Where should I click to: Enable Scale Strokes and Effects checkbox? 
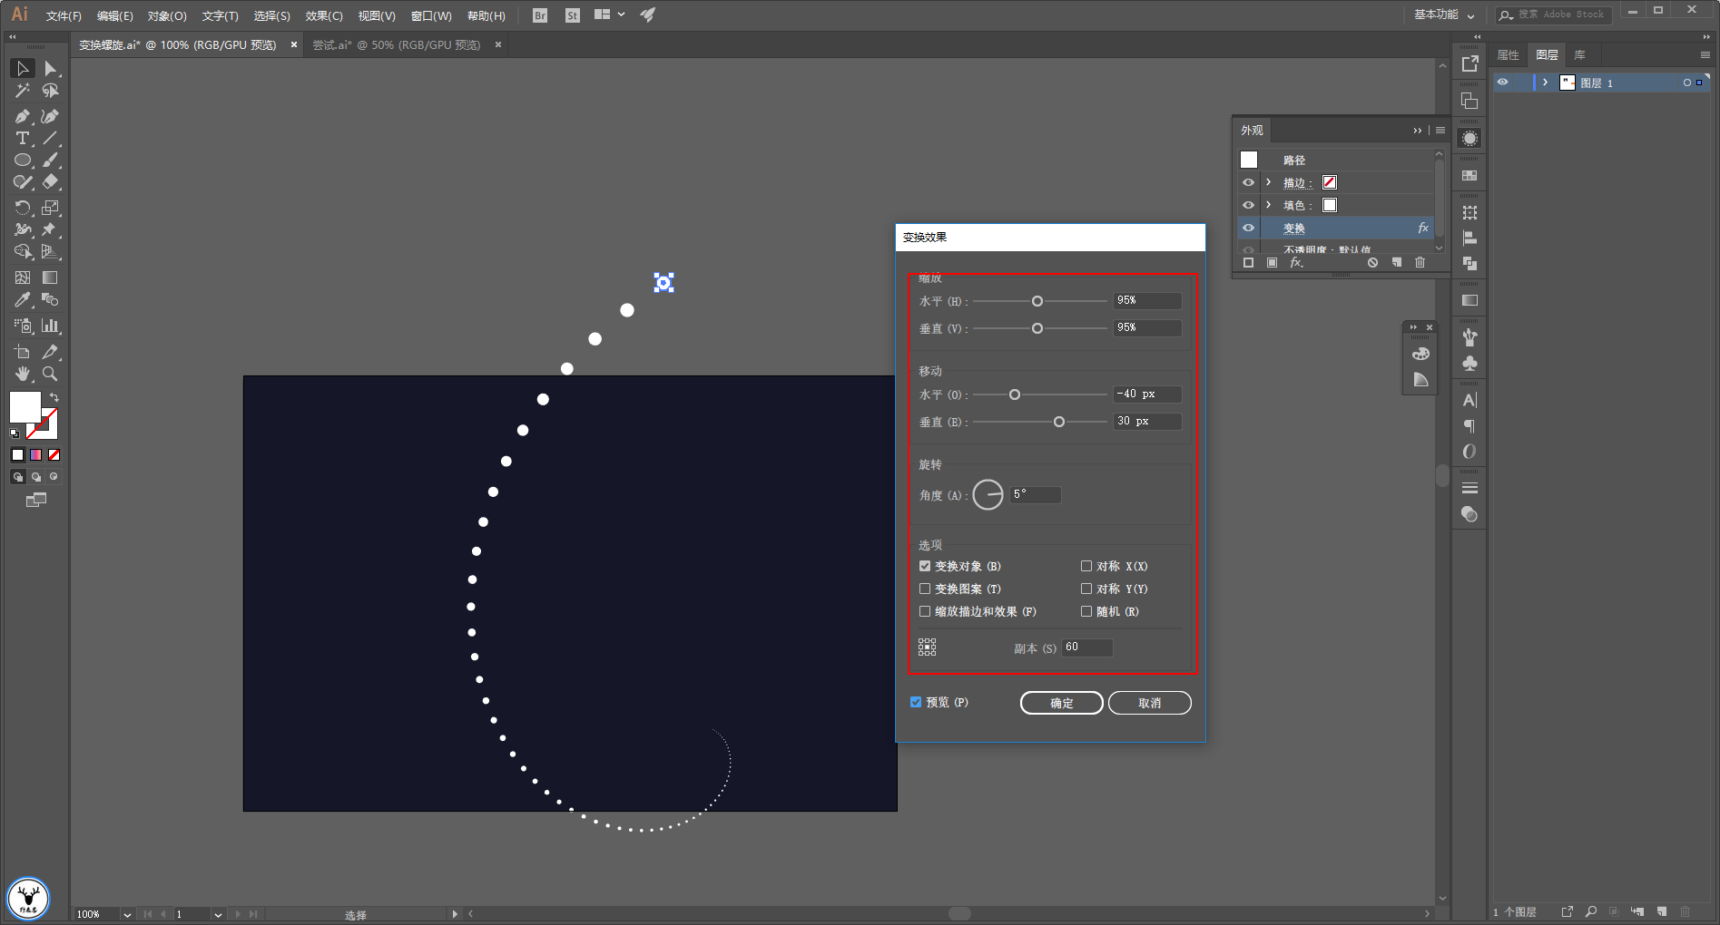click(925, 611)
